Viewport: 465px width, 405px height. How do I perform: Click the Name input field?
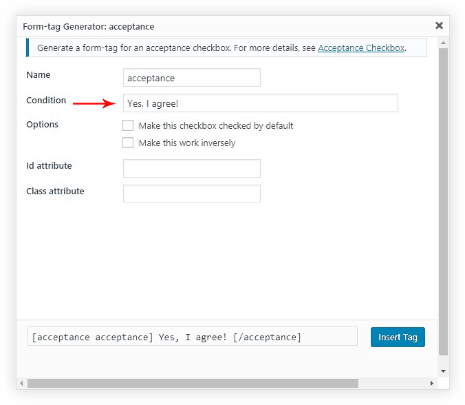click(x=191, y=78)
